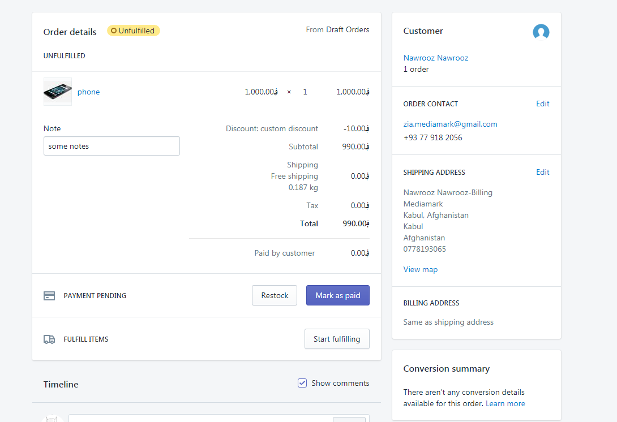617x422 pixels.
Task: Click the Unfulfilled status badge
Action: (x=133, y=31)
